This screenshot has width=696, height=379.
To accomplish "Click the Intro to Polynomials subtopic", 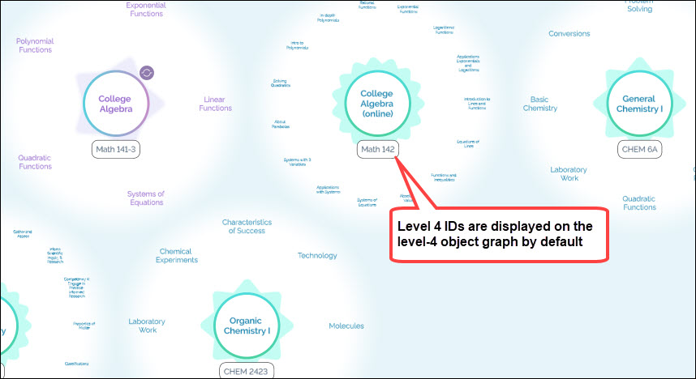I will [298, 45].
